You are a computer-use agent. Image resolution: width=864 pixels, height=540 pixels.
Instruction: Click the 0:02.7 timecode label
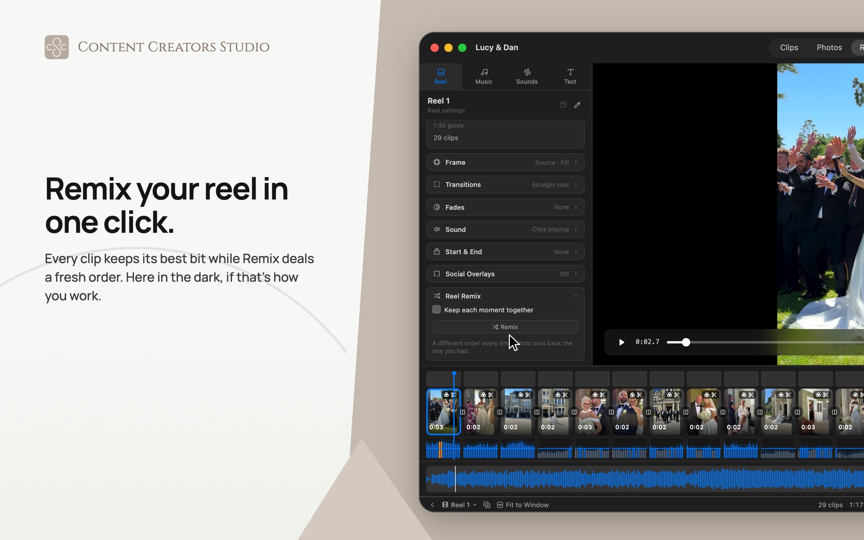point(647,342)
